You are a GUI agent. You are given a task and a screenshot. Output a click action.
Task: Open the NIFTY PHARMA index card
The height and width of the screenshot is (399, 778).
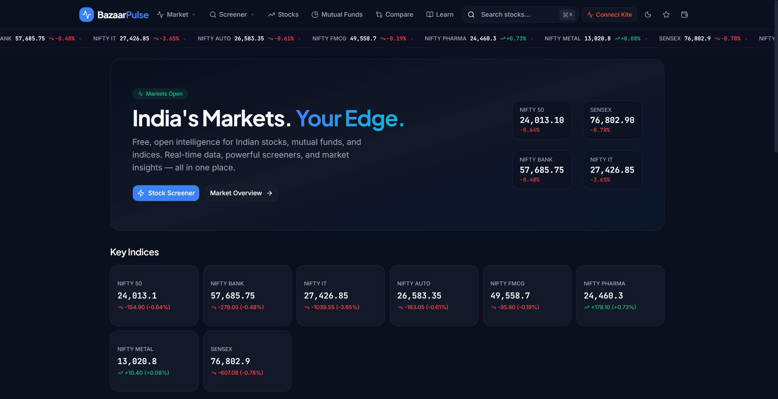pyautogui.click(x=620, y=295)
